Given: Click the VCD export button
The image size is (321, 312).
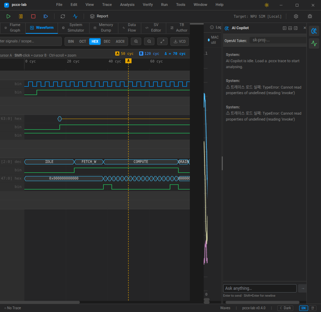Looking at the screenshot, I should [x=179, y=41].
